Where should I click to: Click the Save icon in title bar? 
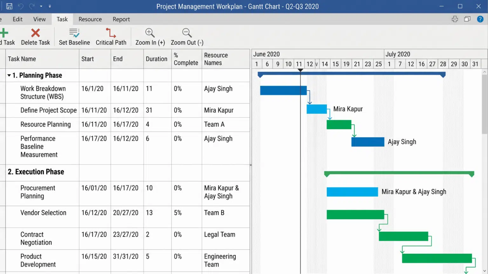[9, 6]
